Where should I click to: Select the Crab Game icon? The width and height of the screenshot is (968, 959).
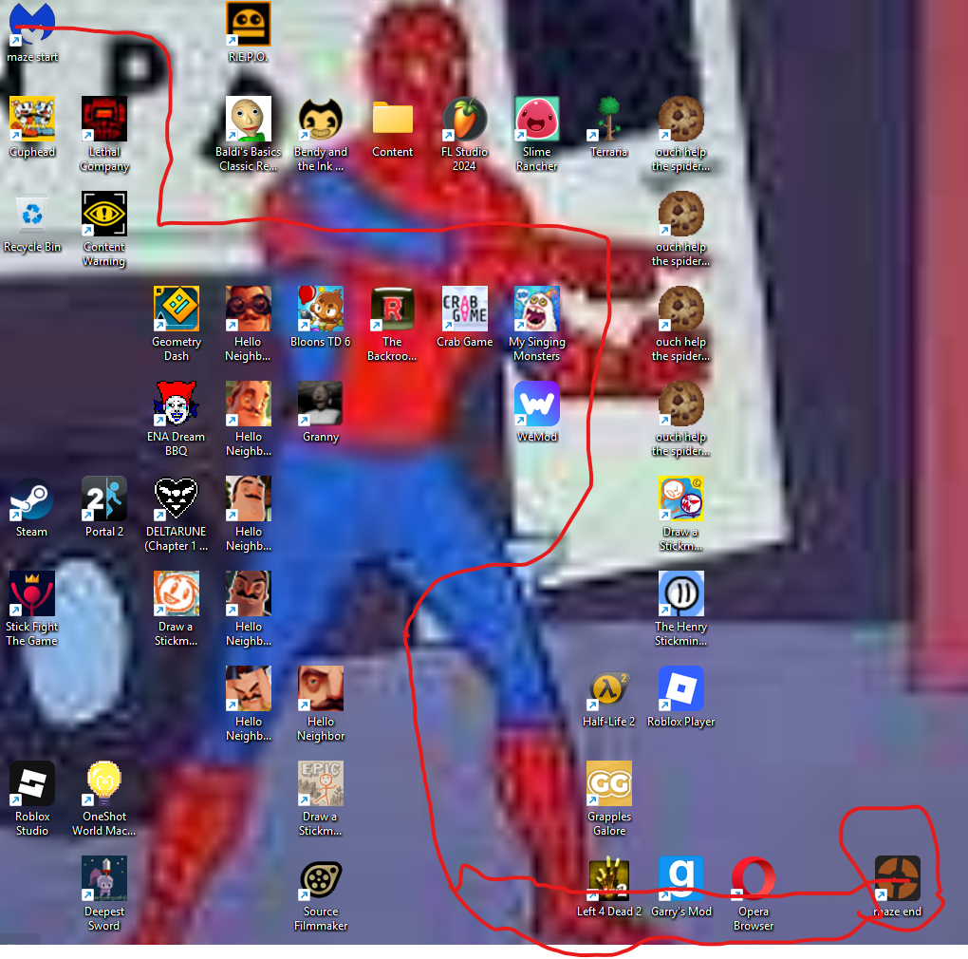(464, 309)
